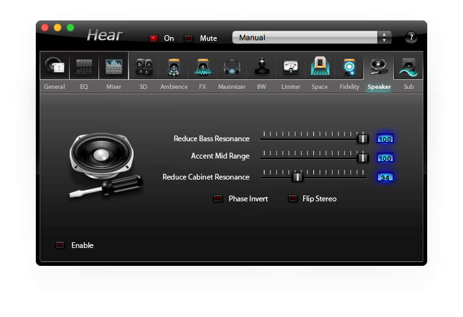Viewport: 463px width, 317px height.
Task: Click the 3D sound speakers icon
Action: 143,66
